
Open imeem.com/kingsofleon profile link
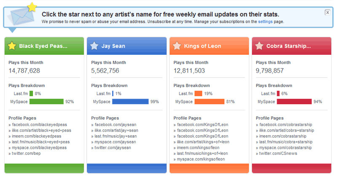(x=198, y=148)
